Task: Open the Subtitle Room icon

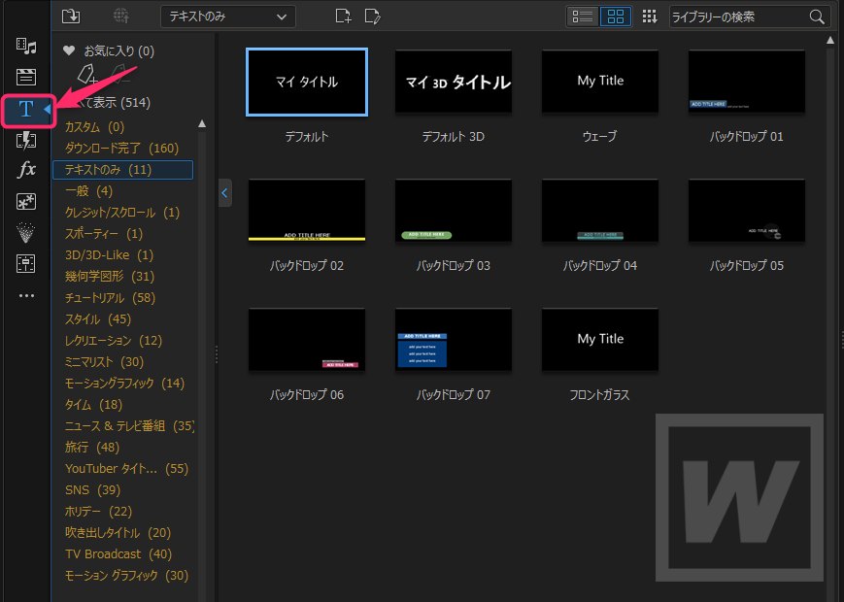Action: click(x=26, y=263)
